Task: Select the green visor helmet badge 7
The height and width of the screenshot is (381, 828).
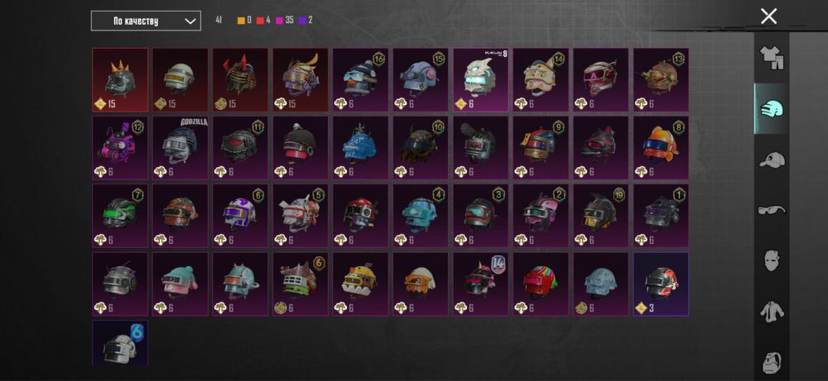Action: (120, 216)
